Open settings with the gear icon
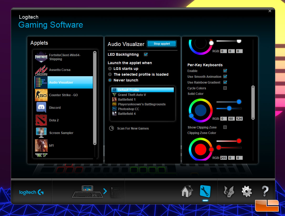285x216 pixels. (x=247, y=191)
